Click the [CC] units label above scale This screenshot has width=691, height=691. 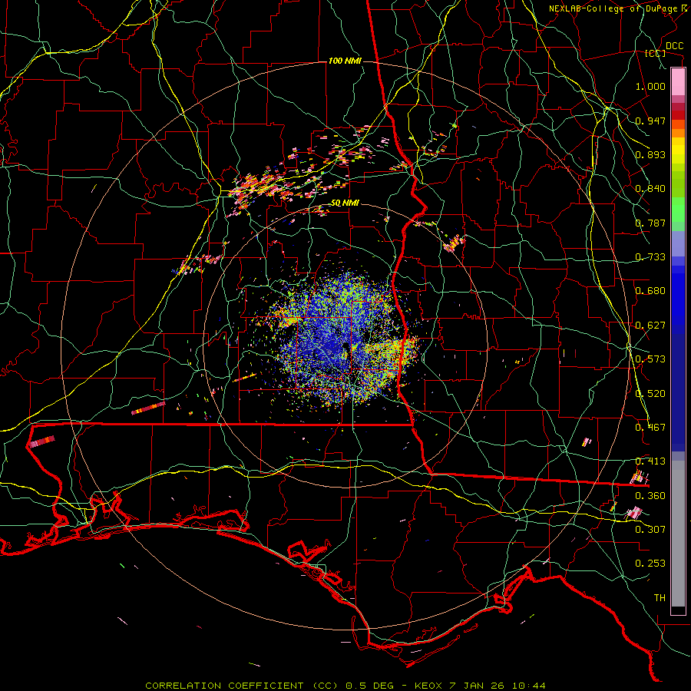pyautogui.click(x=655, y=53)
